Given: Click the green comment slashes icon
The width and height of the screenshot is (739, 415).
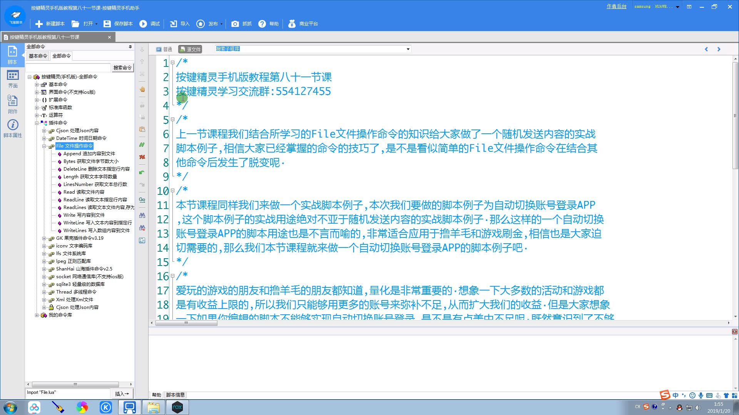Looking at the screenshot, I should 142,145.
